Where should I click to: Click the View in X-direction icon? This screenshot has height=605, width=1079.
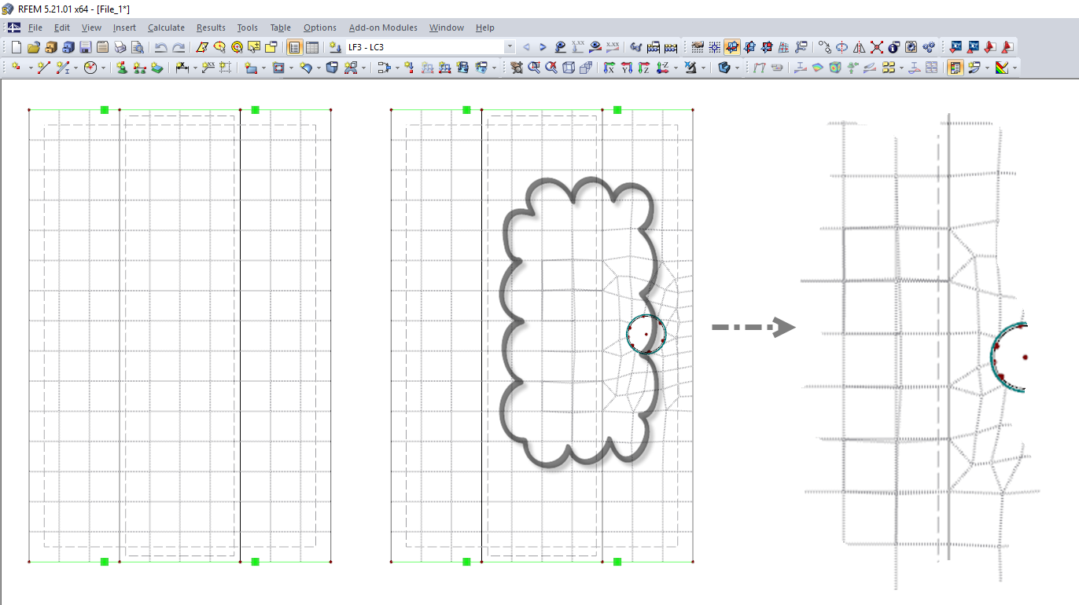pos(611,68)
